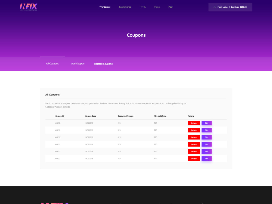Click the Discounted Amount column header
The height and width of the screenshot is (204, 272).
click(x=125, y=116)
